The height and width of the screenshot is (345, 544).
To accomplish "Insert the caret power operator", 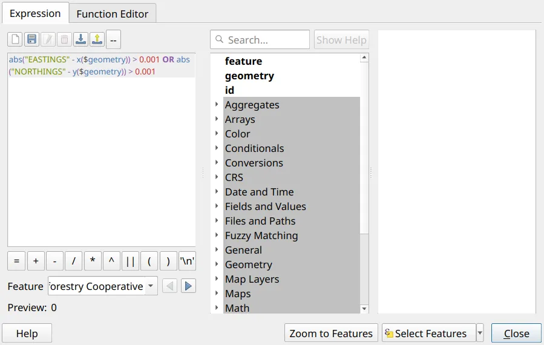I will (111, 261).
